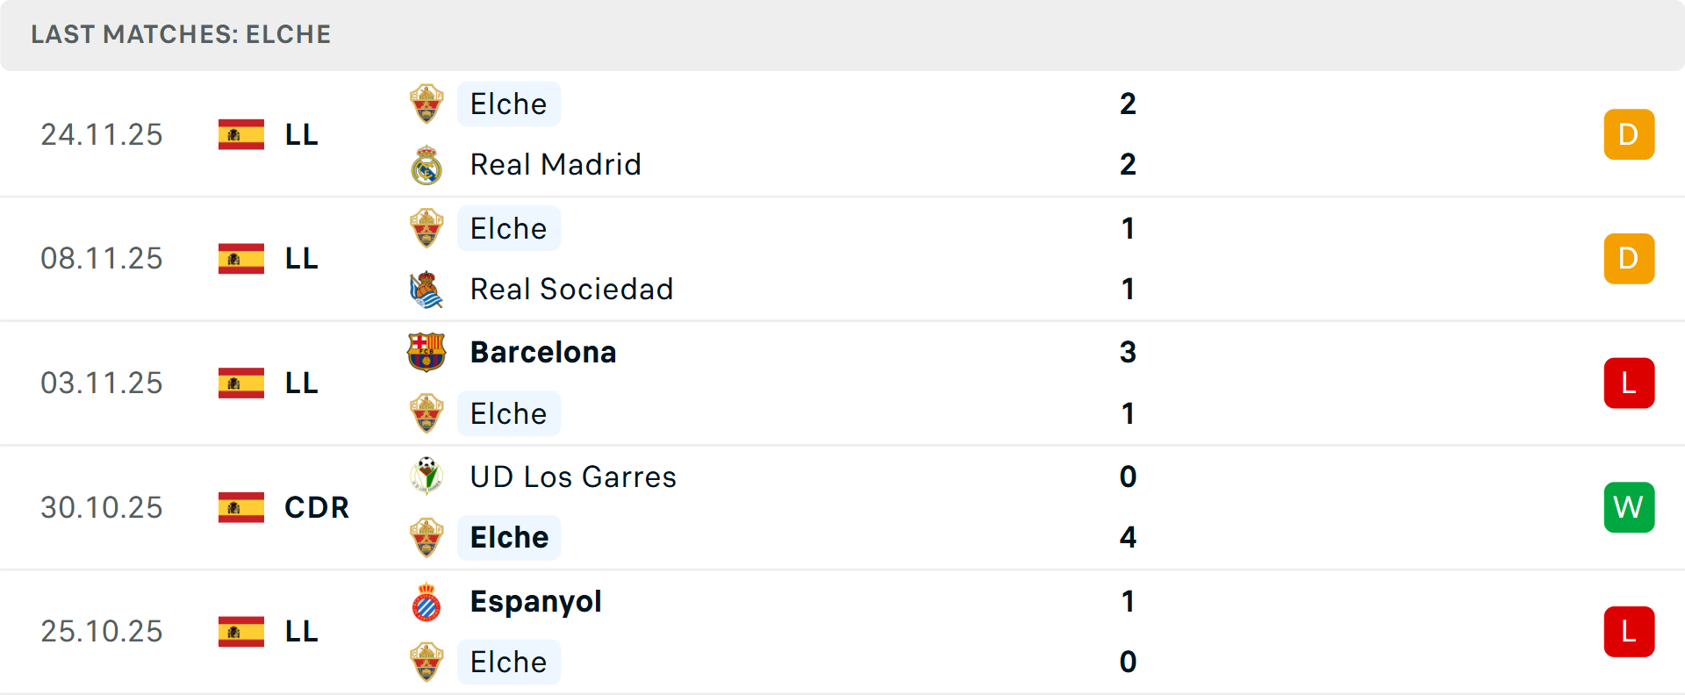Click the UD Los Garres club logo

click(427, 476)
